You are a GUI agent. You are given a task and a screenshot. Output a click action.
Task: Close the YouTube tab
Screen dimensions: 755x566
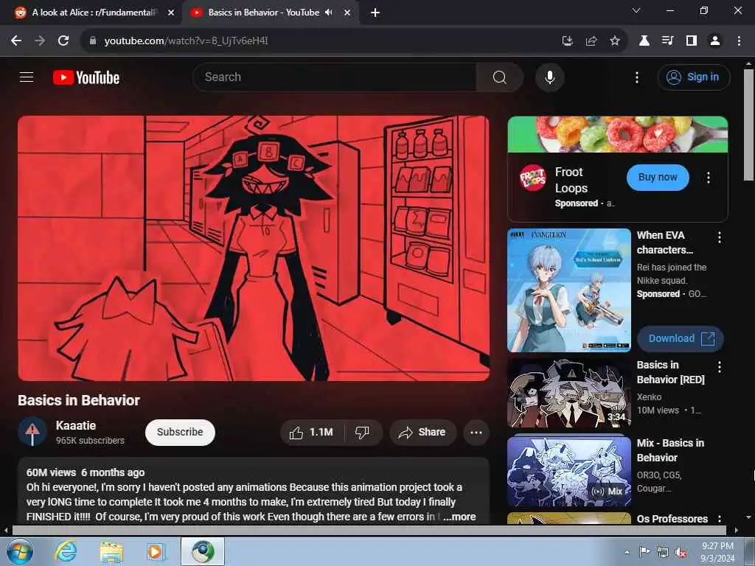(x=347, y=13)
